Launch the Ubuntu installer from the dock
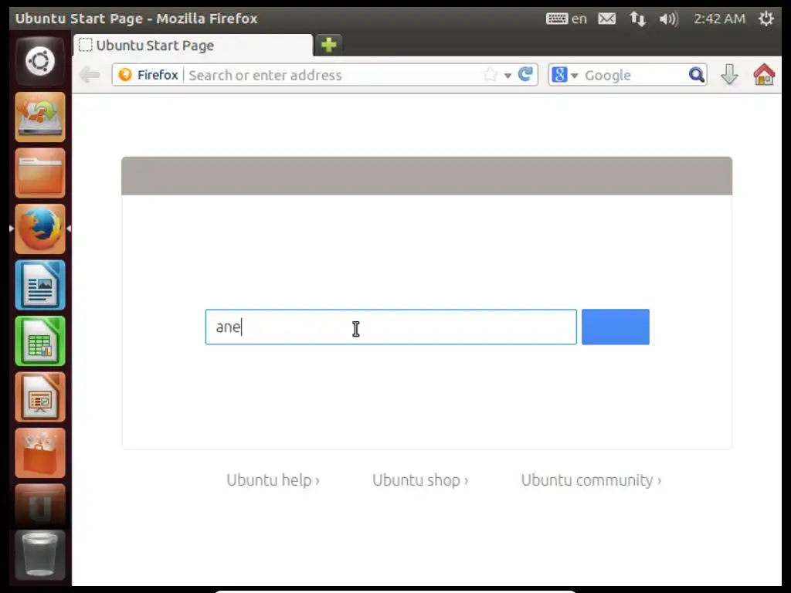The width and height of the screenshot is (791, 593). [40, 117]
